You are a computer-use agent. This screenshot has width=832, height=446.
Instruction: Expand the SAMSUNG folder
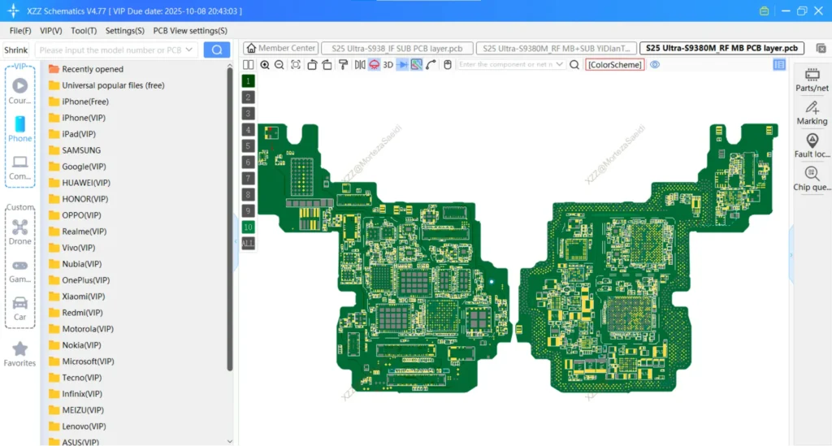pos(74,150)
